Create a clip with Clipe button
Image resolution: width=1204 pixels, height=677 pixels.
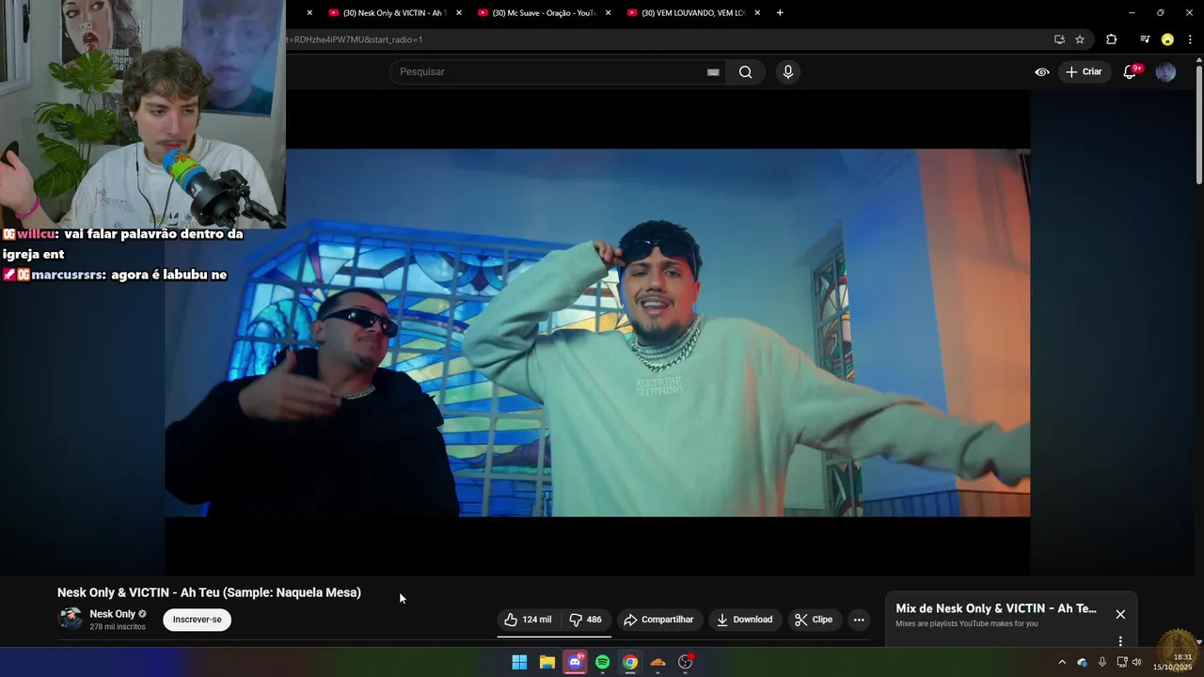[814, 620]
